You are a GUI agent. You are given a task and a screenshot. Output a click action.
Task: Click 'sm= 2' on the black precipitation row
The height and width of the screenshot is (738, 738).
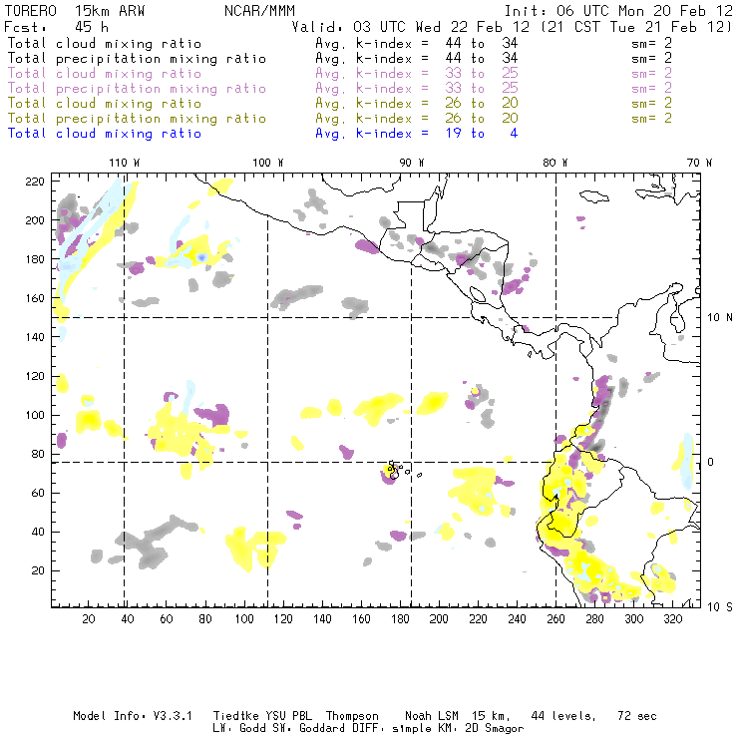click(x=652, y=59)
